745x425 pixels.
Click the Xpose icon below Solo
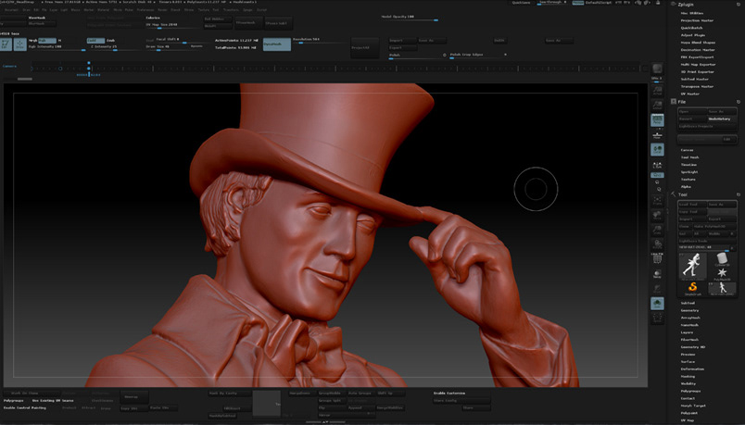tap(657, 318)
